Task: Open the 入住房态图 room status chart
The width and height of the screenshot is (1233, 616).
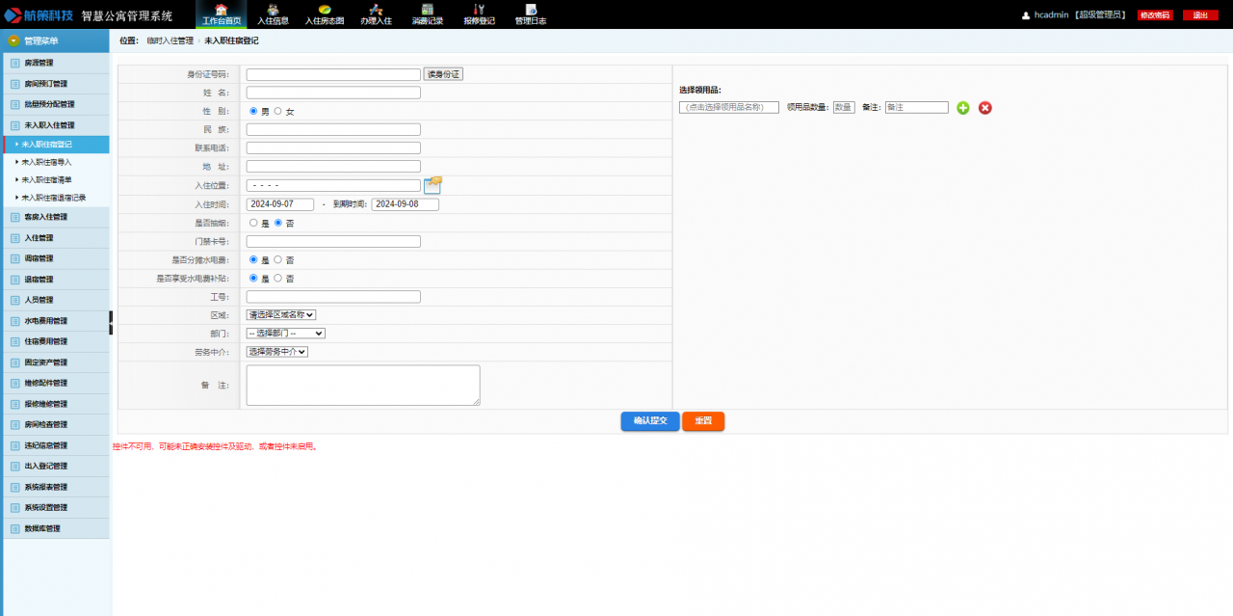Action: [x=325, y=13]
